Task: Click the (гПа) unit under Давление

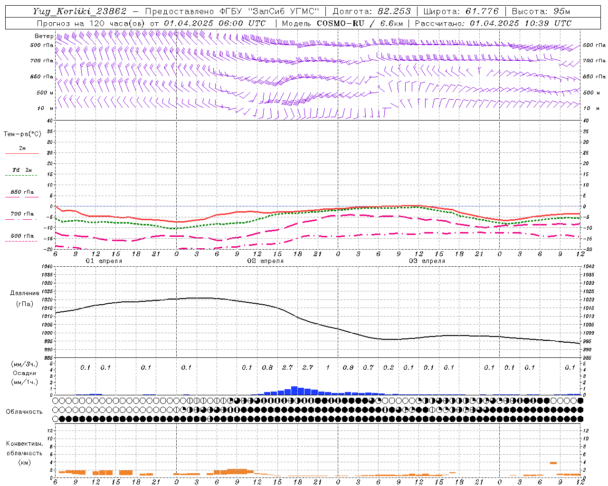Action: pyautogui.click(x=25, y=304)
